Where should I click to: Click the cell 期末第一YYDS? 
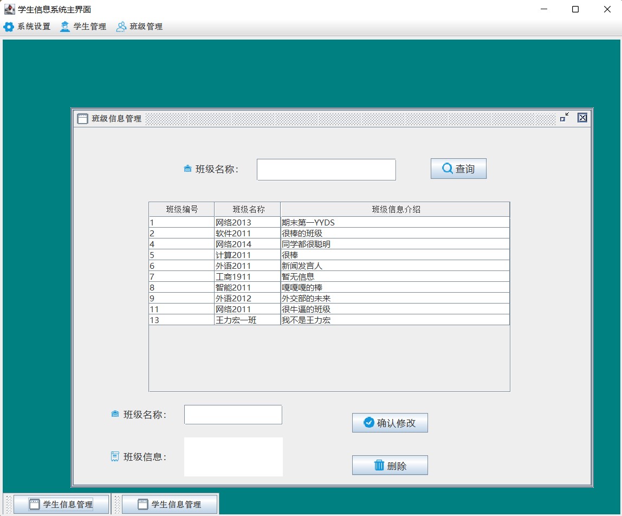[x=395, y=222]
